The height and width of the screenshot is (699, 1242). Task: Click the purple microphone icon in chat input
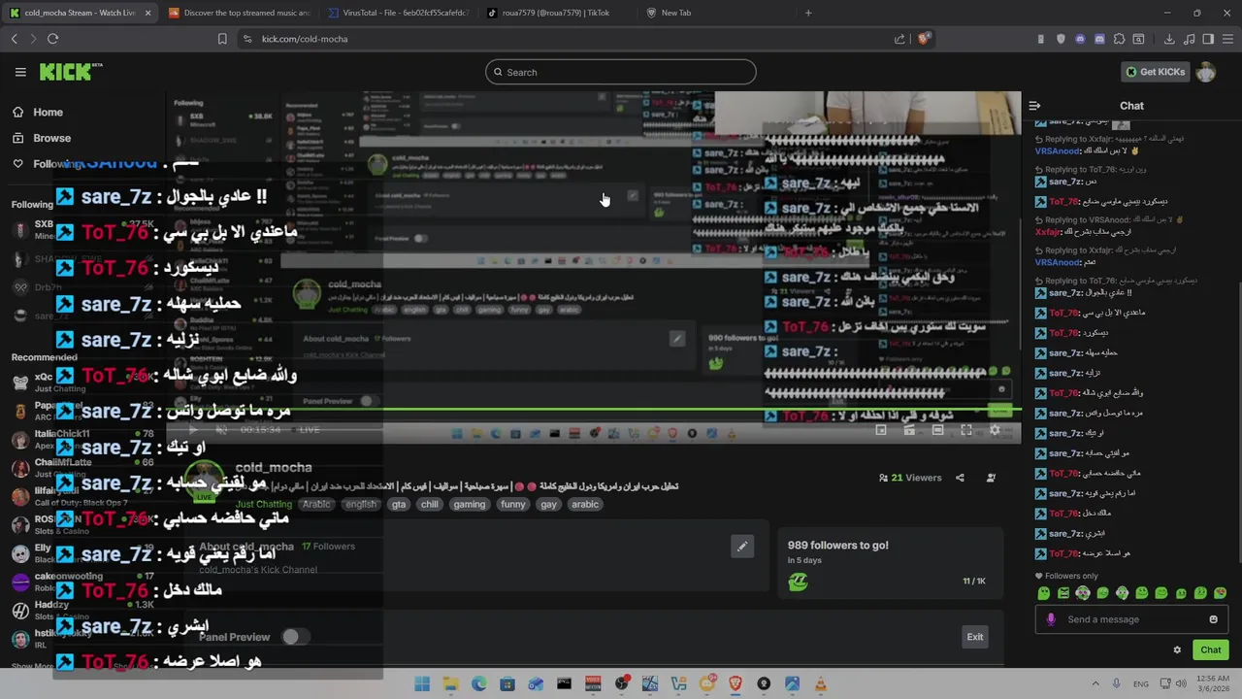(x=1051, y=619)
